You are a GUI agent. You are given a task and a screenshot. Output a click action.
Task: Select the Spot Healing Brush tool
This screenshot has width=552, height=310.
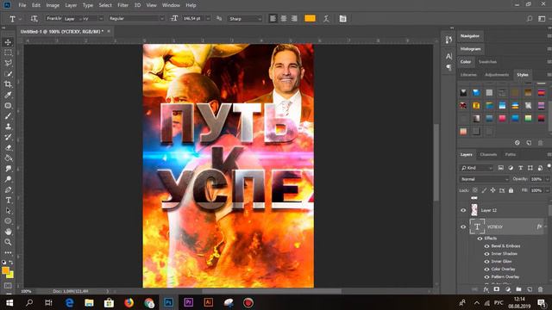click(x=8, y=105)
